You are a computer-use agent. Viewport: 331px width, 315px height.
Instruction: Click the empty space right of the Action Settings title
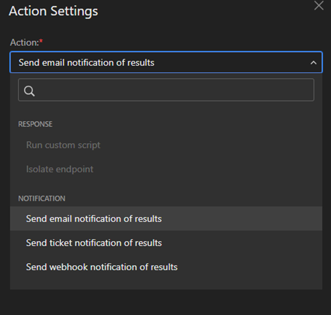click(206, 11)
